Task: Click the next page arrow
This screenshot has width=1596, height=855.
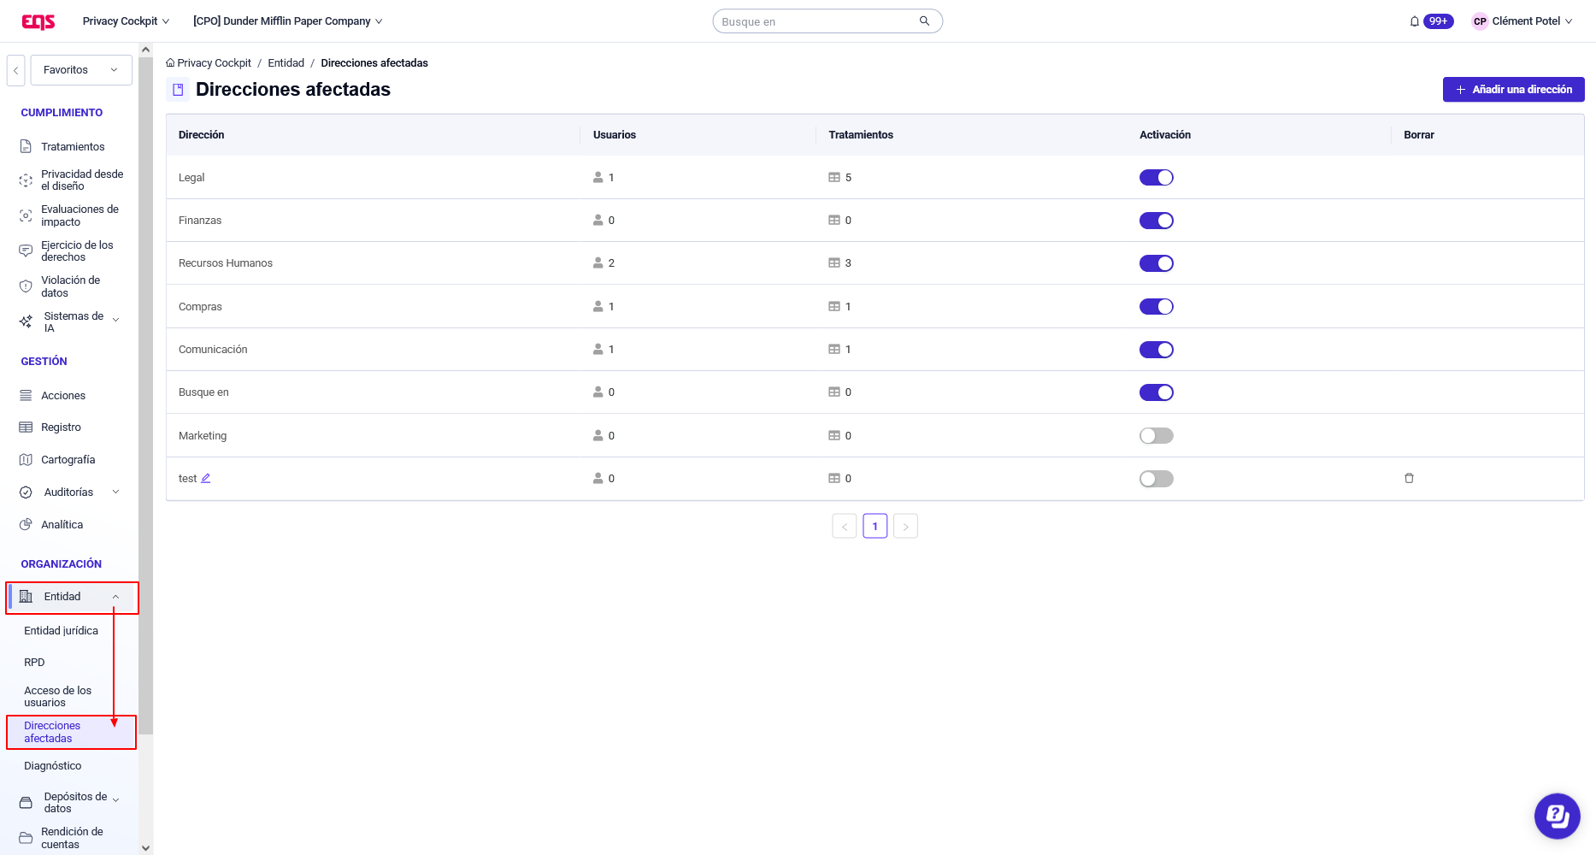Action: pyautogui.click(x=905, y=526)
